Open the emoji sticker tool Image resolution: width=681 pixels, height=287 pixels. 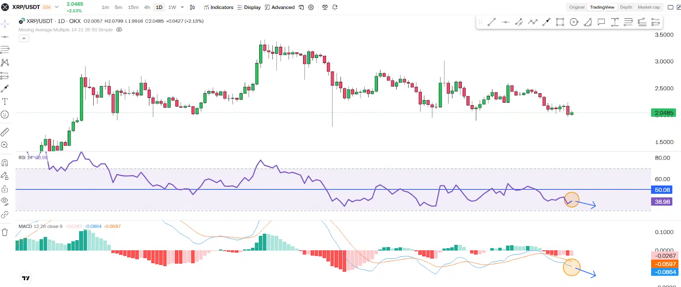tap(5, 115)
